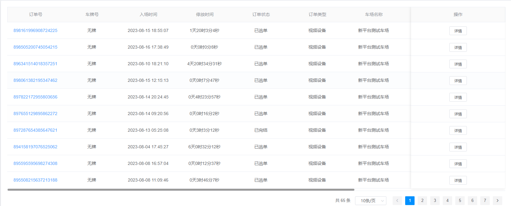Viewport: 511px width, 206px height.
Task: Open order 898505200745054215 link
Action: click(x=35, y=47)
